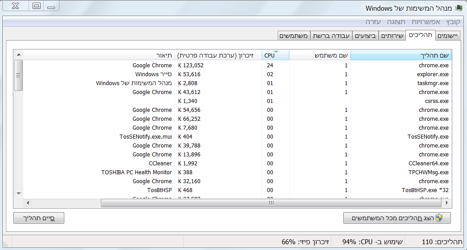This screenshot has height=250, width=467.
Task: Click the UAC shield icon on the button
Action: (x=439, y=218)
